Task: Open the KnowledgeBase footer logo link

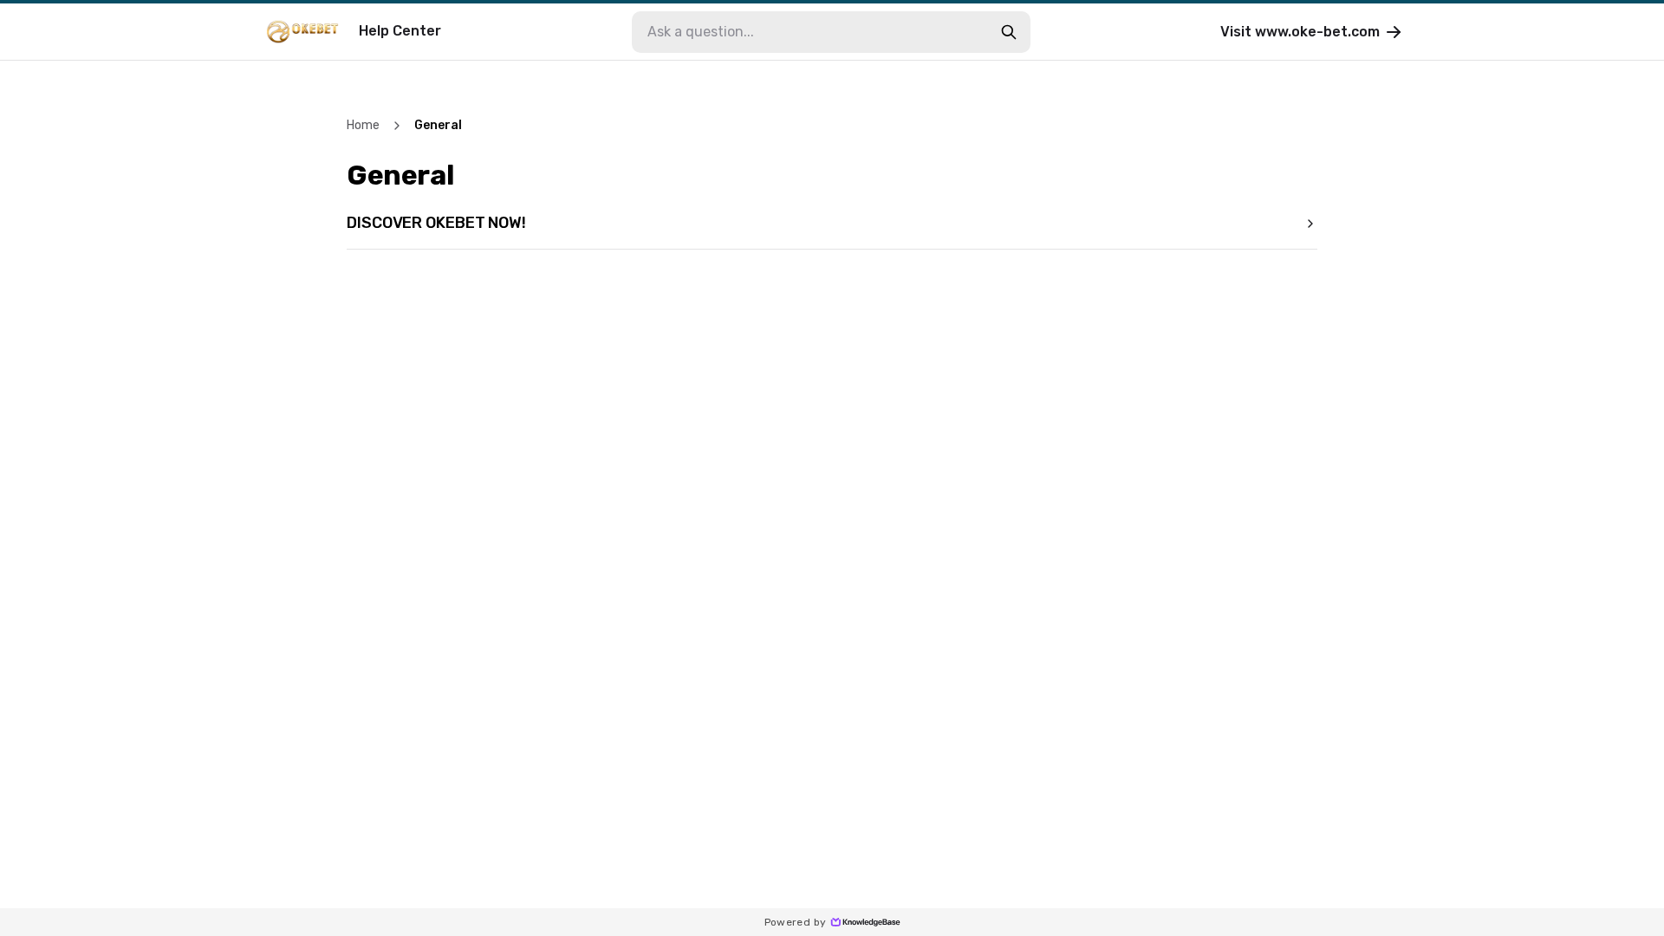Action: click(865, 922)
